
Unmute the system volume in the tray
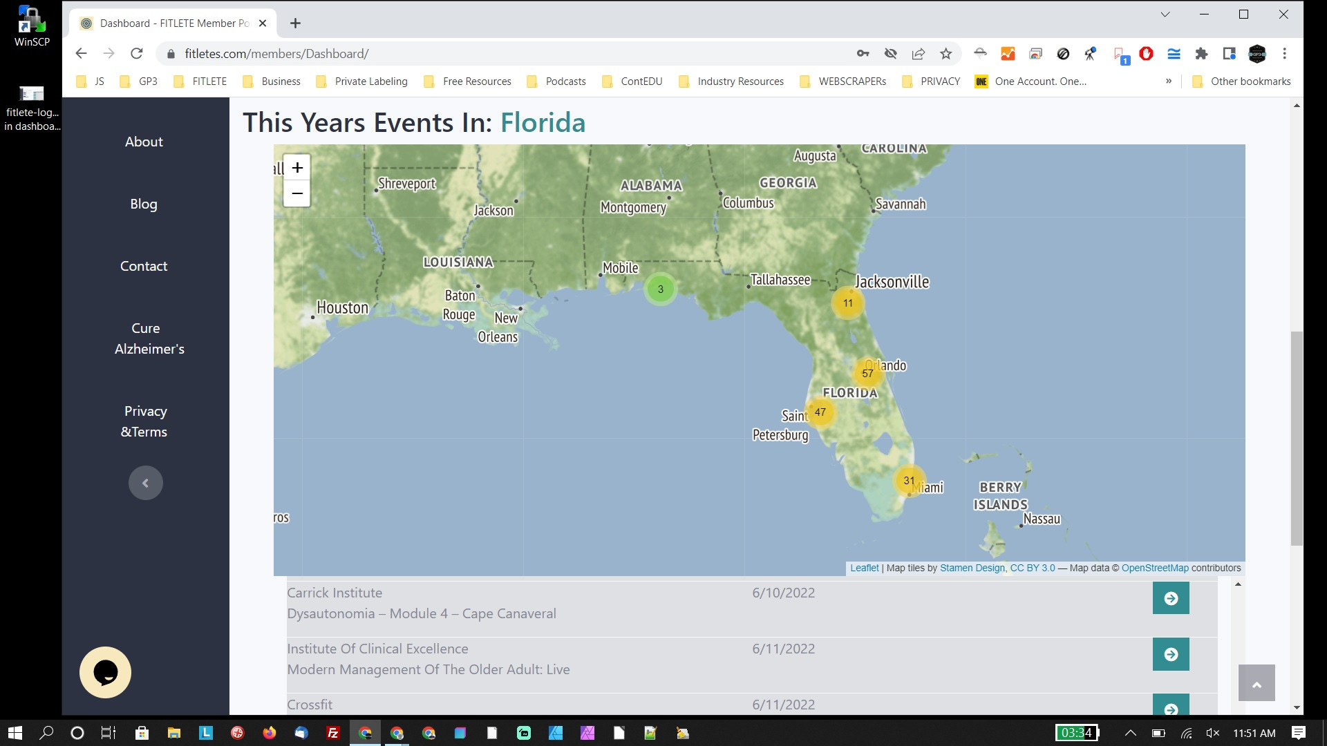(1213, 733)
